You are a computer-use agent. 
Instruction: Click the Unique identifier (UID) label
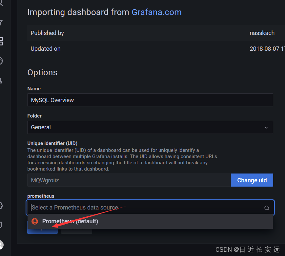tap(52, 143)
